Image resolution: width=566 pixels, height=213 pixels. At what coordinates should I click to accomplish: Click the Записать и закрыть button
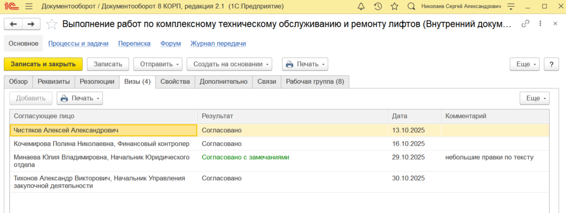tap(43, 64)
